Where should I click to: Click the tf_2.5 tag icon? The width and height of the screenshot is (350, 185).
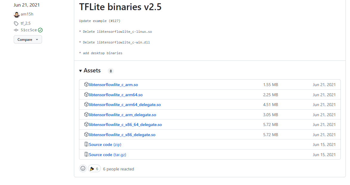pos(16,24)
